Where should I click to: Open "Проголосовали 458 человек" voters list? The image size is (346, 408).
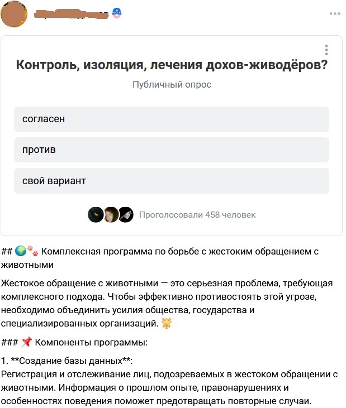pos(197,214)
